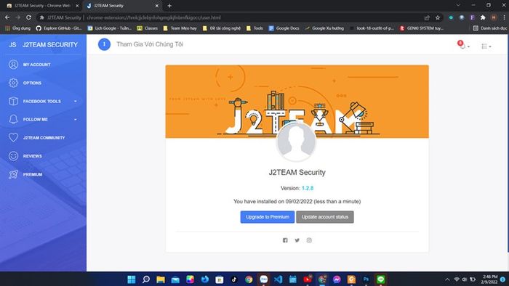Show hidden system tray icons

pyautogui.click(x=447, y=279)
